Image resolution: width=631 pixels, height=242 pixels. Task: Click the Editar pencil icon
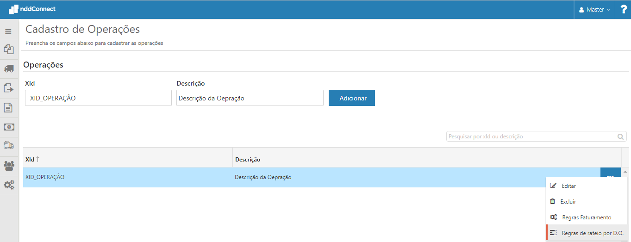click(x=553, y=186)
